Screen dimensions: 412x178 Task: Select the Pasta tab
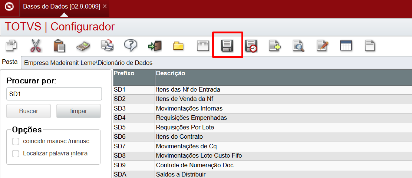10,62
